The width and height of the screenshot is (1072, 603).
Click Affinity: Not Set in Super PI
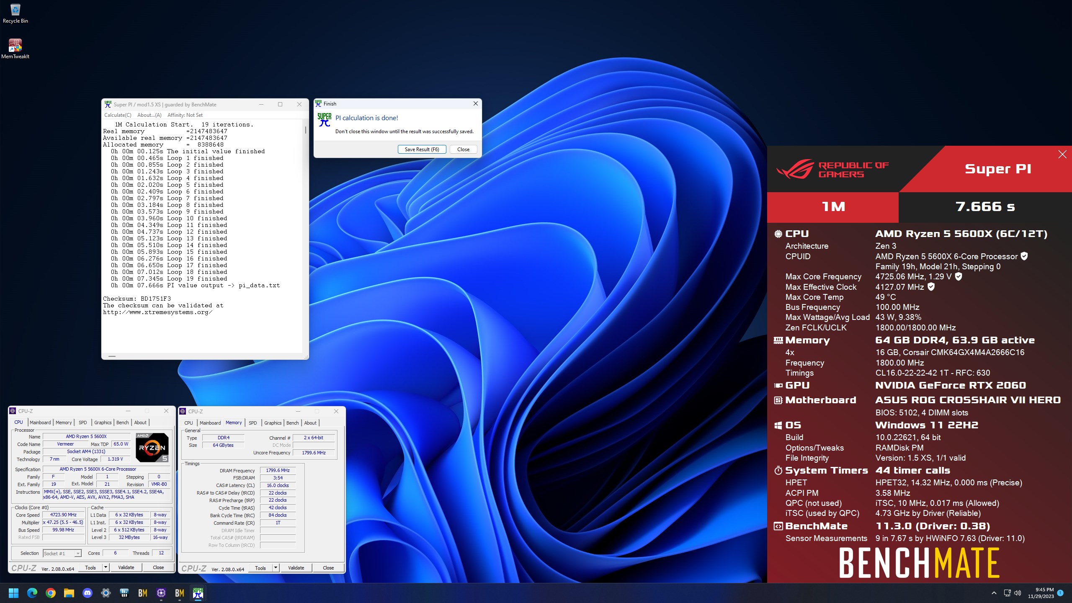(x=185, y=115)
